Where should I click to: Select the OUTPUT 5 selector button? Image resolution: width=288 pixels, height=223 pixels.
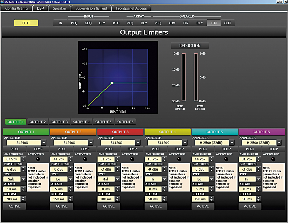click(x=103, y=122)
